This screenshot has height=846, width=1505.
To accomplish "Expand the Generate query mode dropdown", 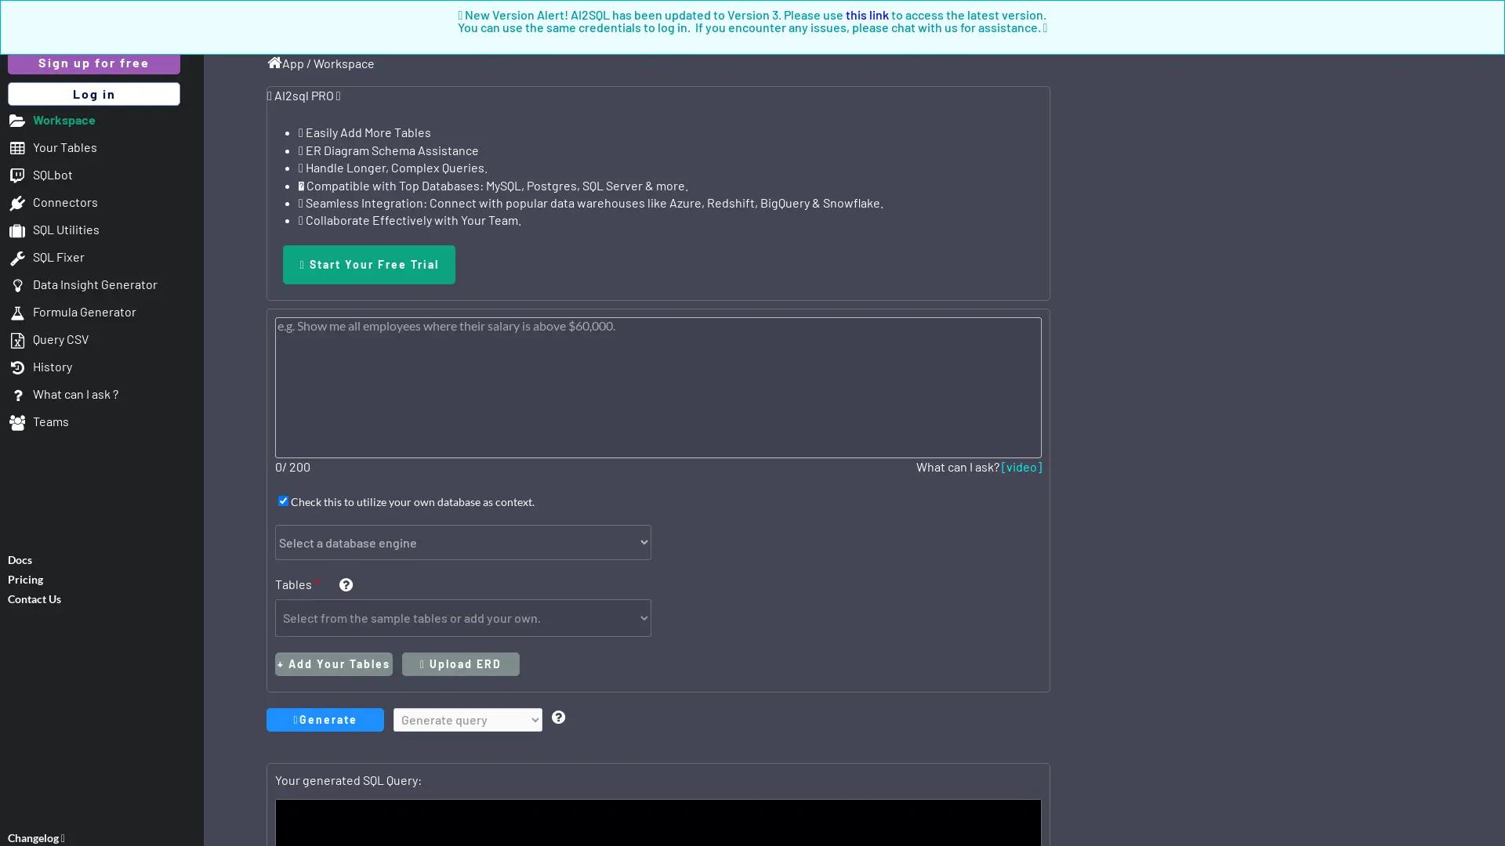I will [467, 720].
